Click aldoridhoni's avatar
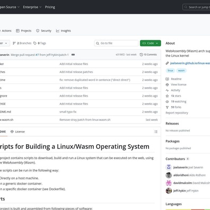210x210 pixels. (169, 175)
